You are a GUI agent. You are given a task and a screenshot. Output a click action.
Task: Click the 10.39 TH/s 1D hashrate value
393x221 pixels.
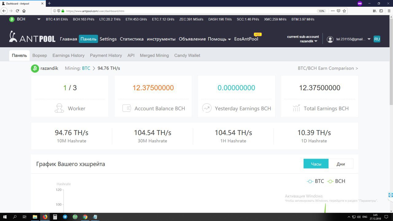[x=314, y=133]
